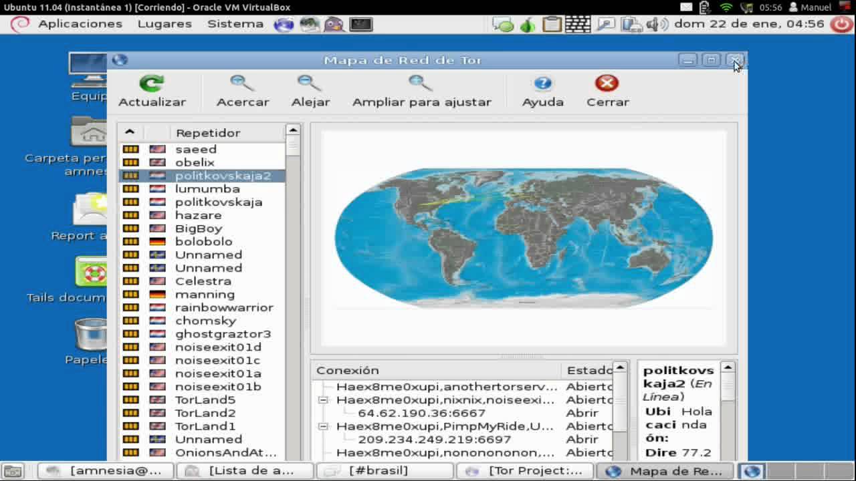The image size is (856, 481).
Task: Click the green chat bubble tray icon
Action: [503, 25]
